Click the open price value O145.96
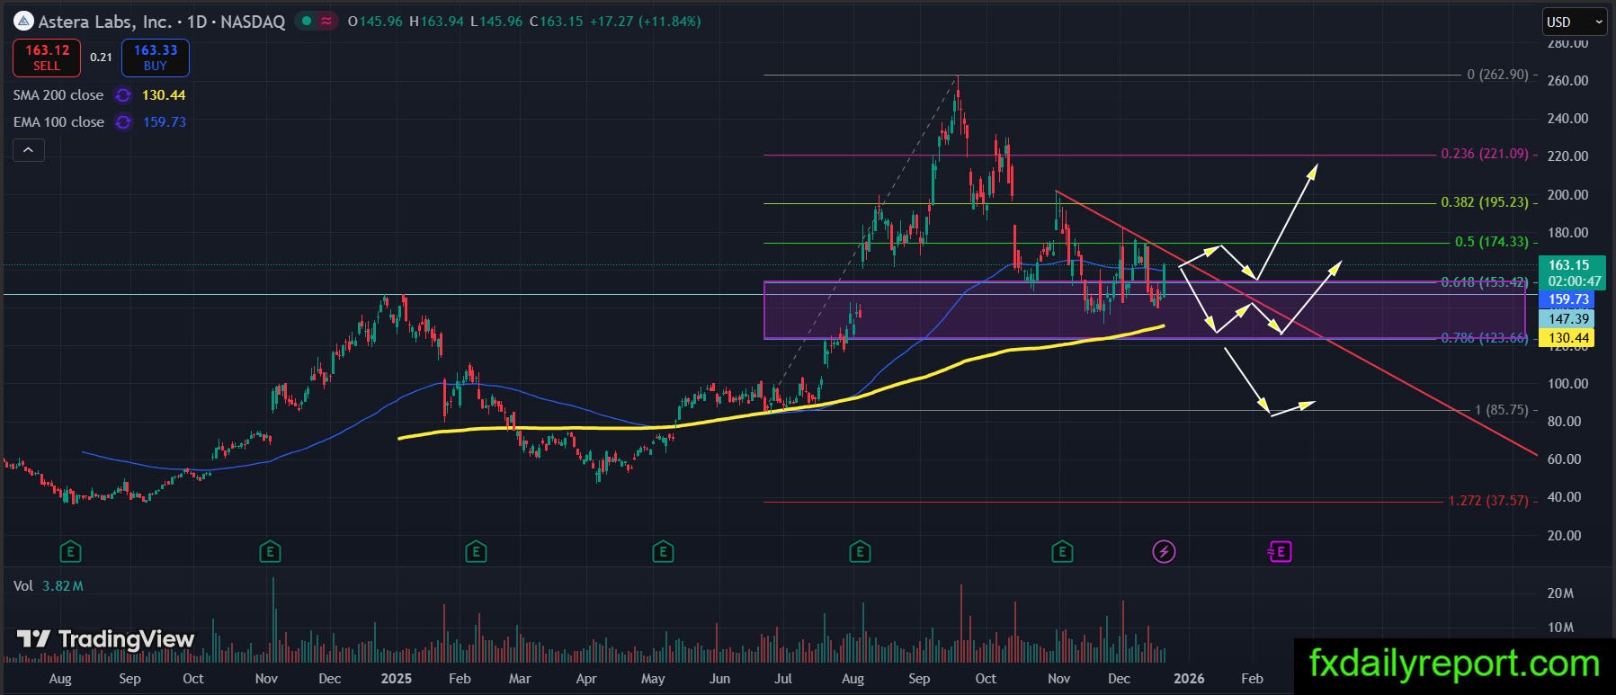Screen dimensions: 1616x695 pos(375,21)
